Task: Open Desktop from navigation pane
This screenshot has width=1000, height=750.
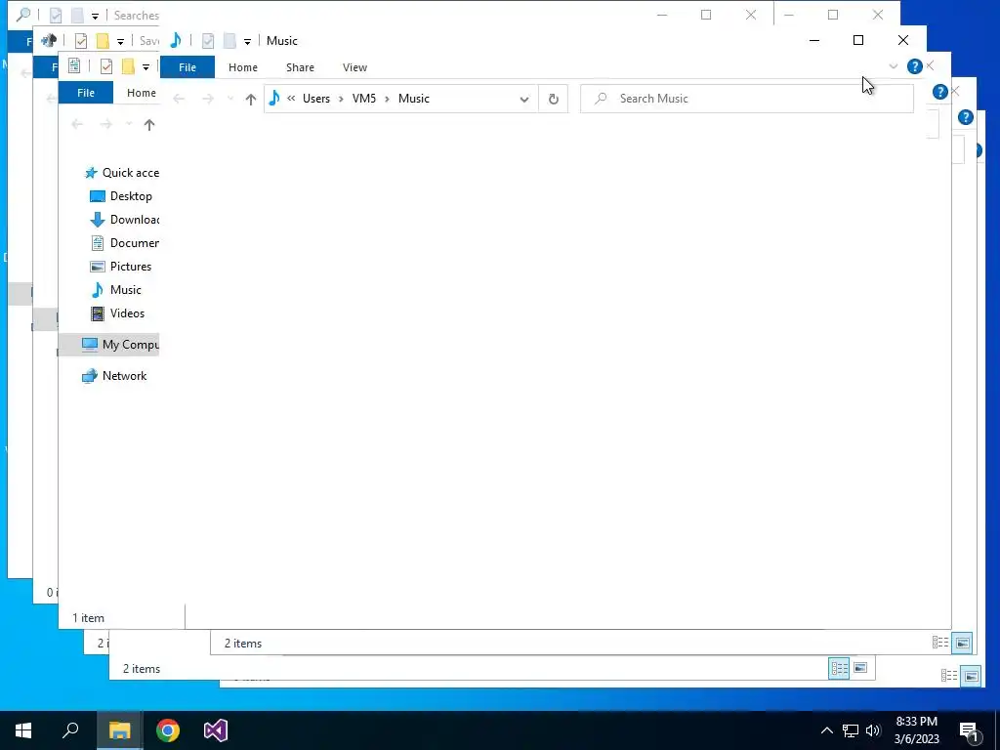Action: [120, 196]
